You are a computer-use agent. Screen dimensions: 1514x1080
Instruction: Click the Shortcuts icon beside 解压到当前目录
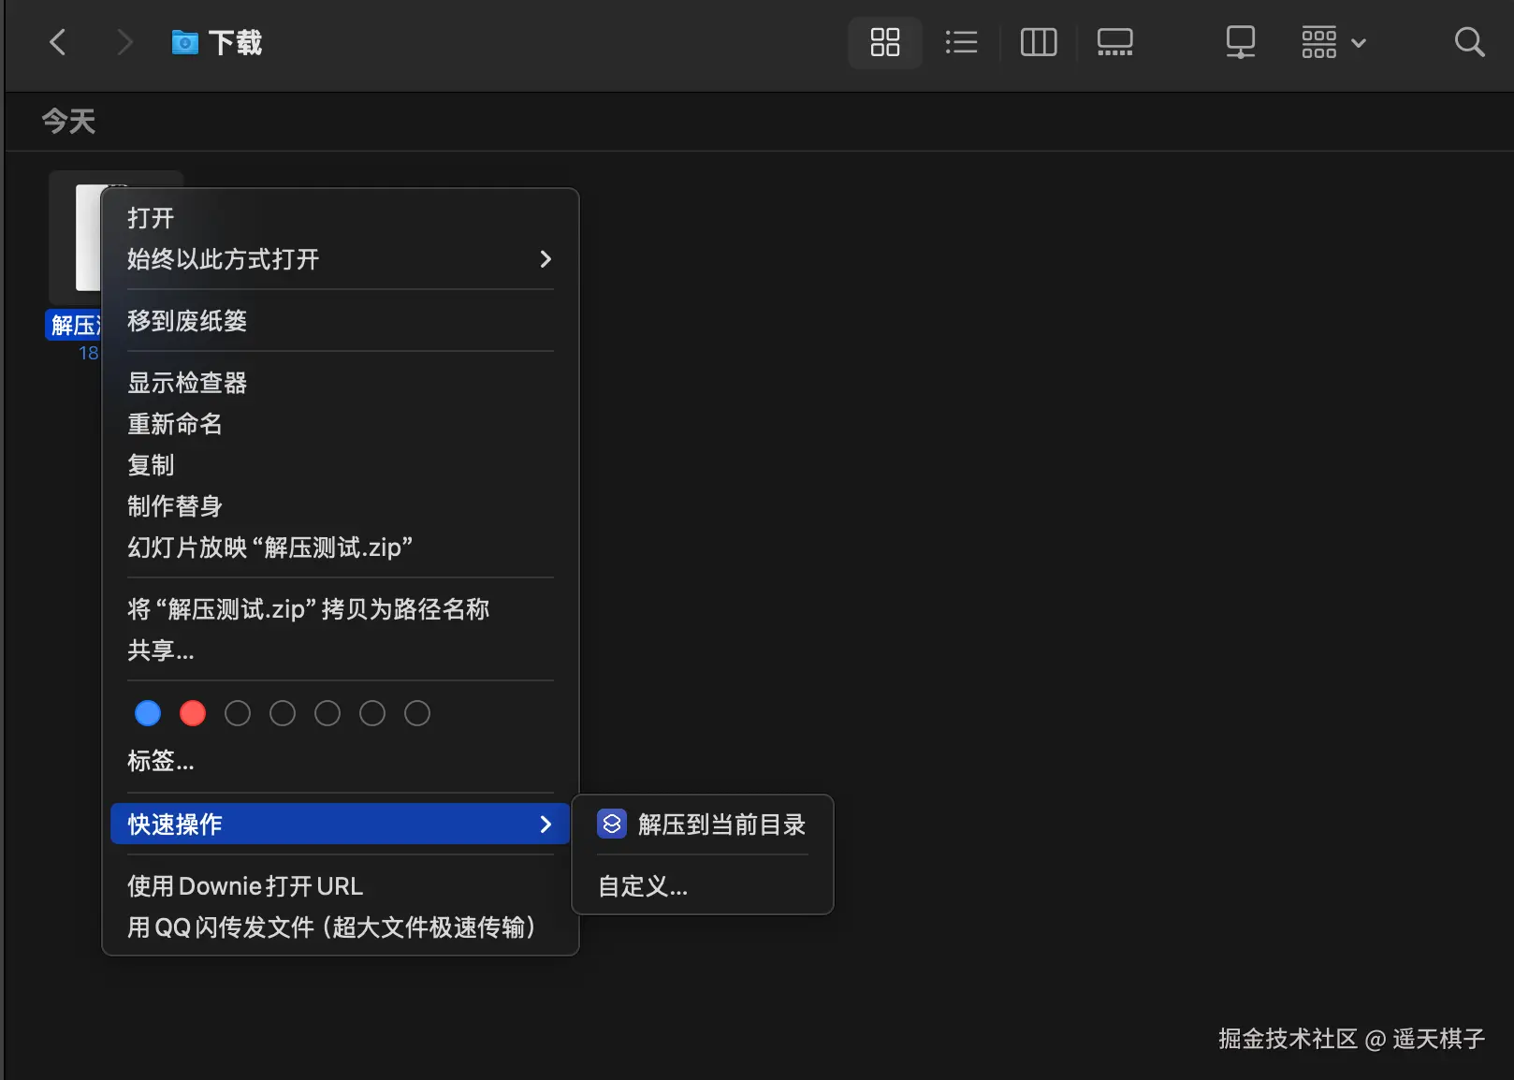click(x=612, y=824)
